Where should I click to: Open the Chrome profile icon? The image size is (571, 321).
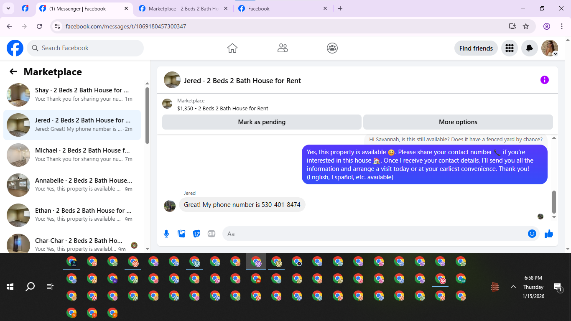(547, 26)
